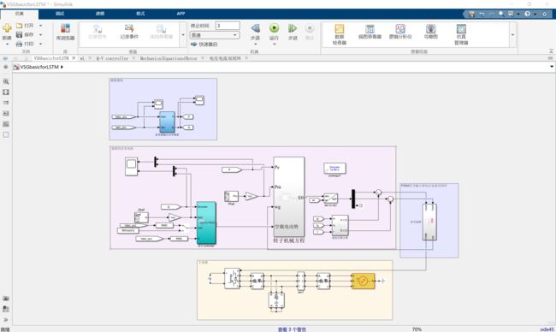This screenshot has width=556, height=332.
Task: Select the MechanicalEquationofRotor model tab
Action: 169,58
